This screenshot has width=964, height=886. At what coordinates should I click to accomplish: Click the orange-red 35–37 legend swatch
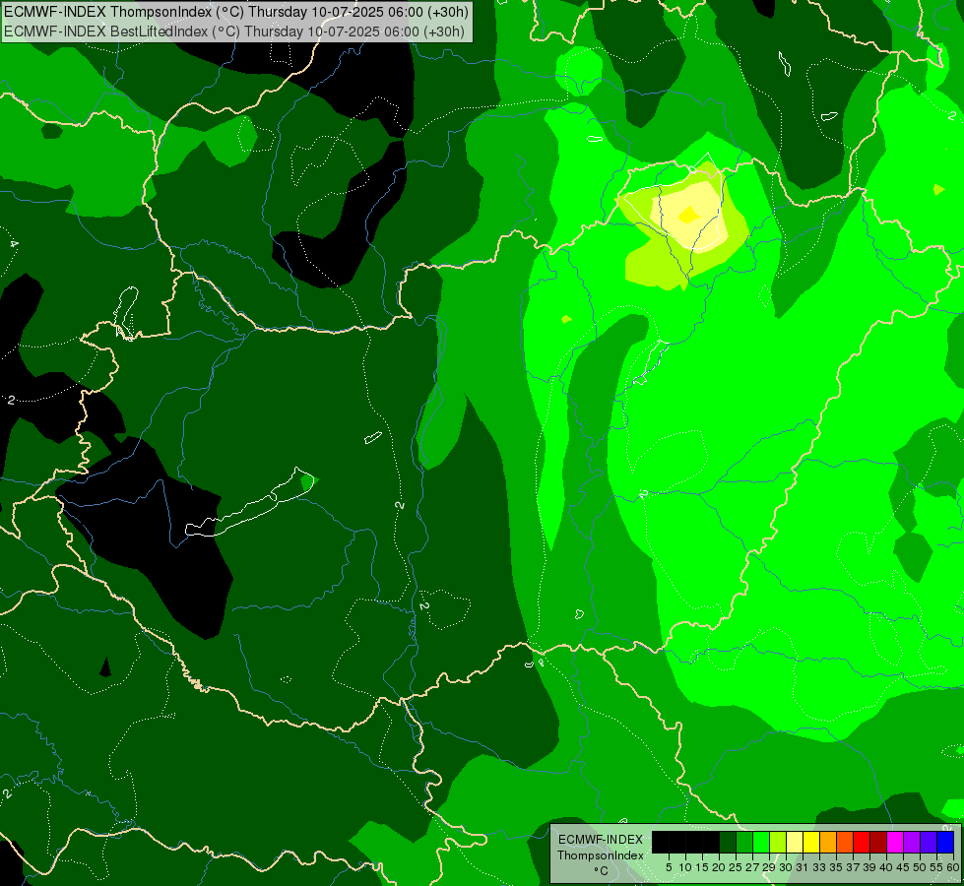[x=845, y=842]
